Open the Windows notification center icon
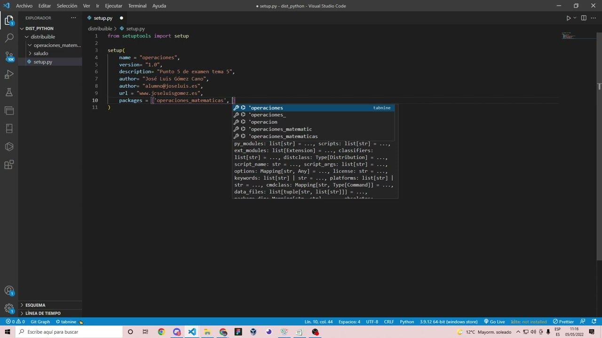The width and height of the screenshot is (602, 338). (592, 332)
